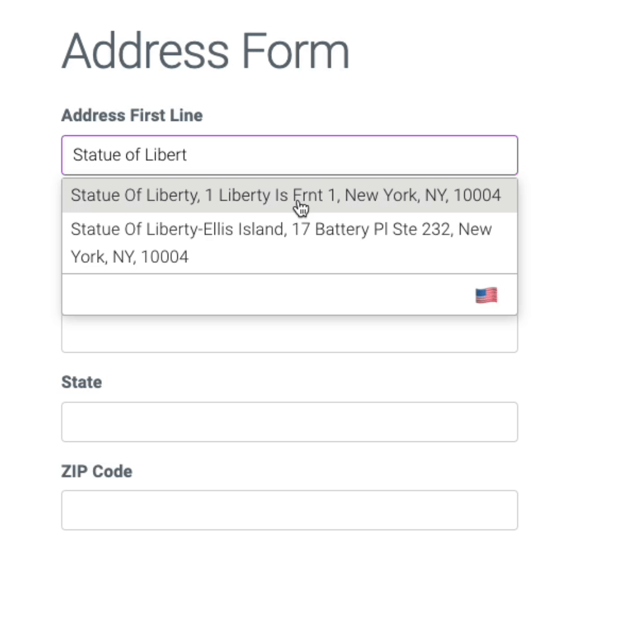
Task: Choose the Statue Of Liberty-Ellis Island suggestion
Action: click(x=281, y=243)
